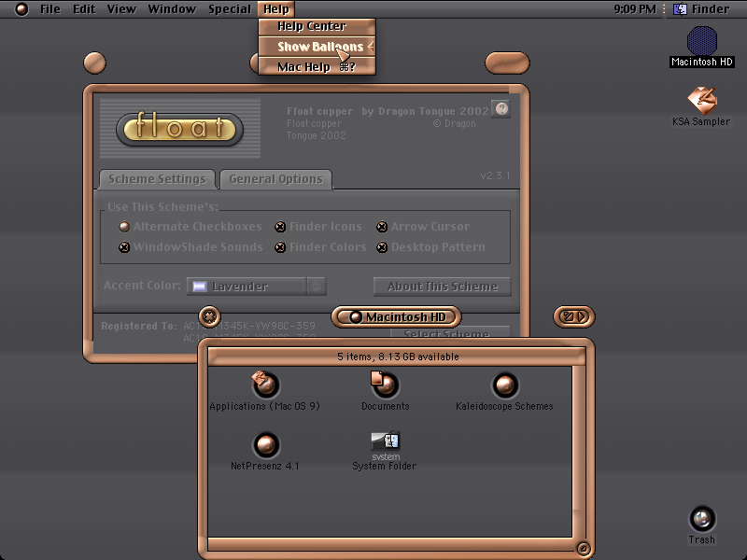Viewport: 747px width, 560px height.
Task: Click the menu bar clock
Action: coord(635,9)
